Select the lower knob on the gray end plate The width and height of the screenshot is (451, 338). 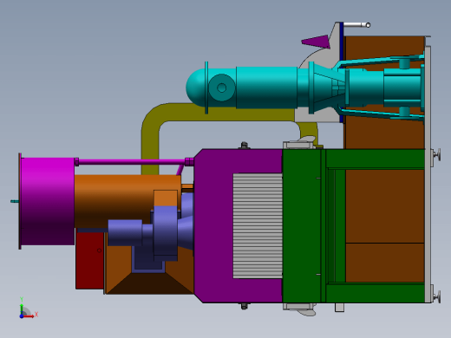point(436,296)
